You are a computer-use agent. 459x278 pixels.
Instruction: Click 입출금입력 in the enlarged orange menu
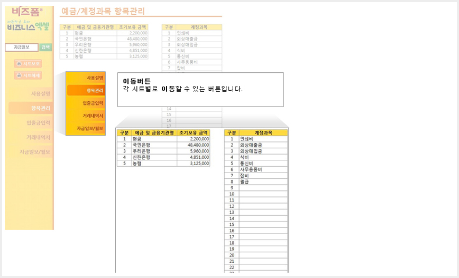click(93, 103)
